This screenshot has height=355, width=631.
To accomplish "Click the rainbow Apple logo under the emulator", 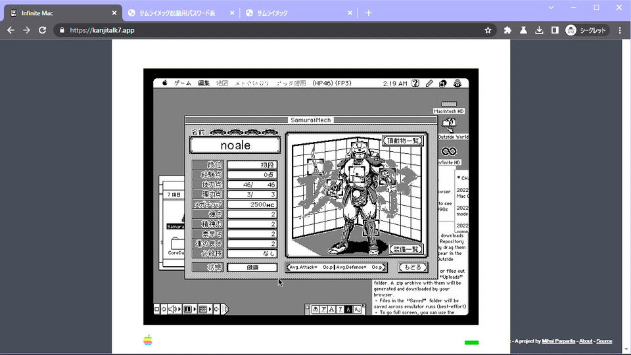I will [x=148, y=340].
